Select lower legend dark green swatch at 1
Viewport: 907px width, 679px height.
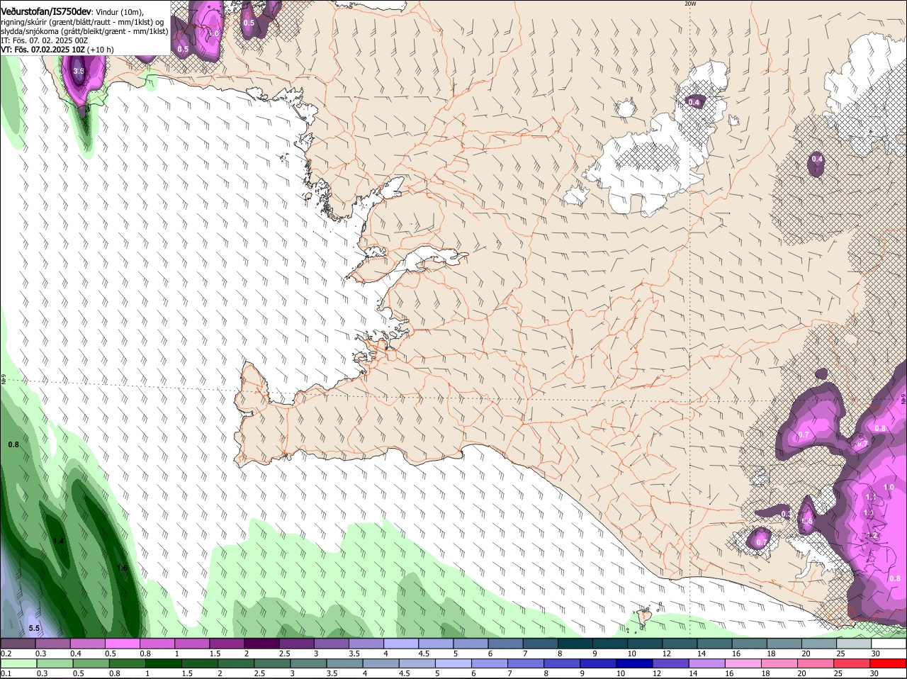(164, 663)
